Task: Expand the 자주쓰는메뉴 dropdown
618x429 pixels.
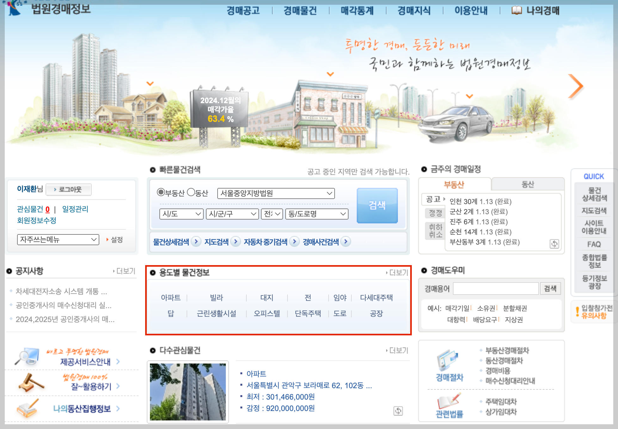Action: [58, 239]
